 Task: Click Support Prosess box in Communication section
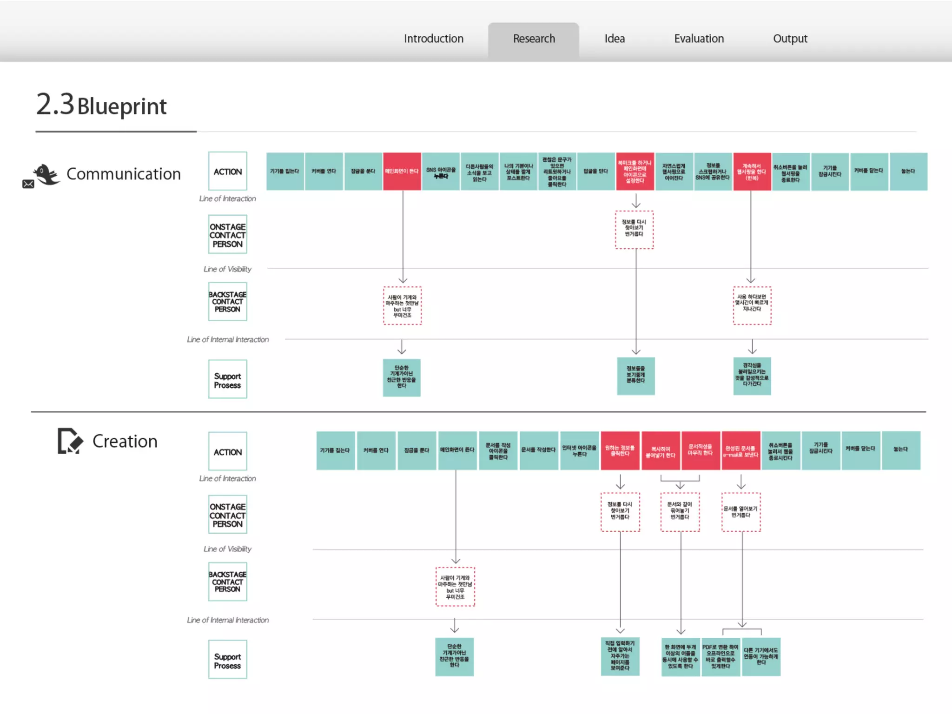[x=227, y=380]
